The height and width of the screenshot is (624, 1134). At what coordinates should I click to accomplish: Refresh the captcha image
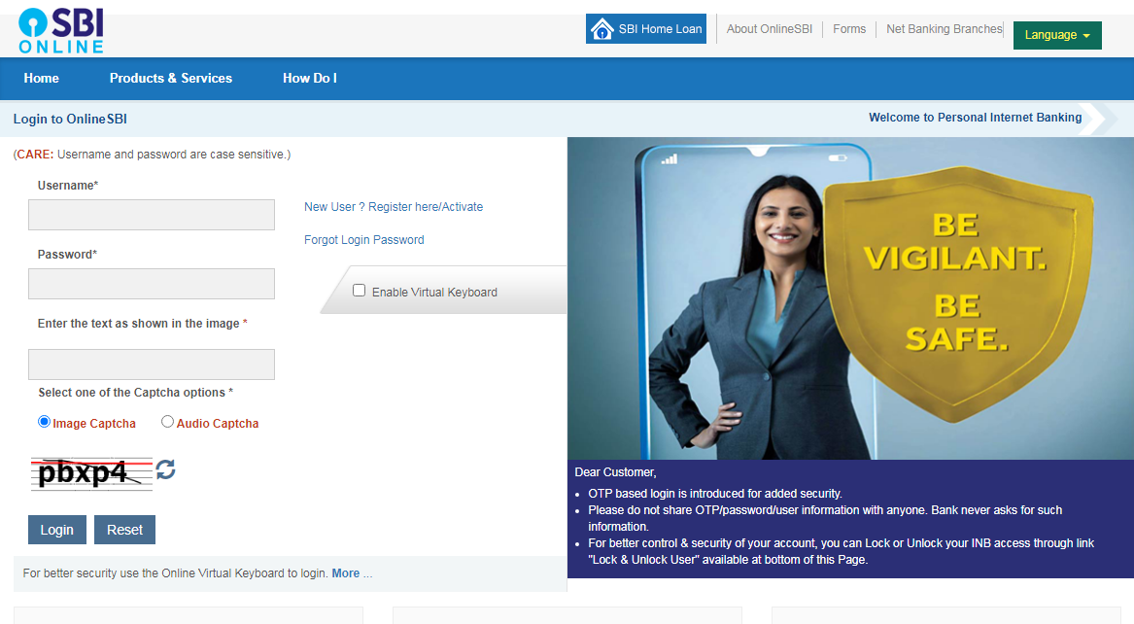pos(165,470)
